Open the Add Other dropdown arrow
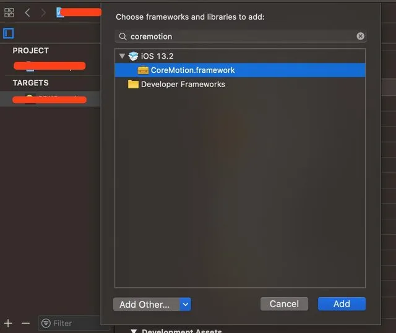This screenshot has height=333, width=396. coord(186,304)
